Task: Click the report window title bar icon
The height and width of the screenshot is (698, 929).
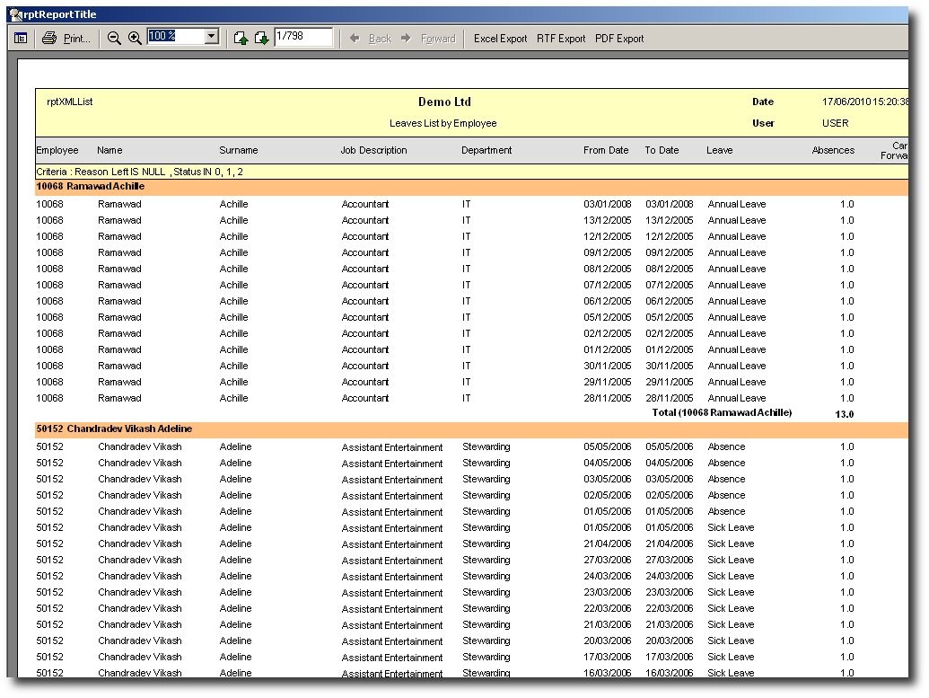Action: (15, 14)
